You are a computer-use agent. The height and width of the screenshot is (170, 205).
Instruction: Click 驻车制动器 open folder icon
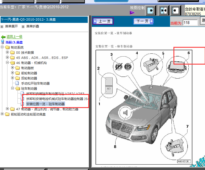[x=17, y=89]
